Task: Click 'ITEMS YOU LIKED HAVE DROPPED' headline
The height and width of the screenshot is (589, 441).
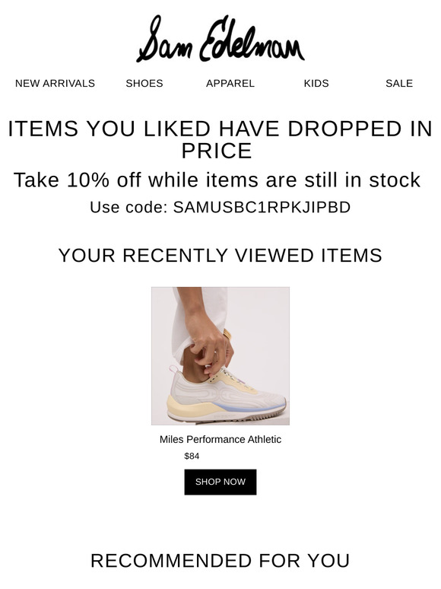Action: [x=206, y=129]
